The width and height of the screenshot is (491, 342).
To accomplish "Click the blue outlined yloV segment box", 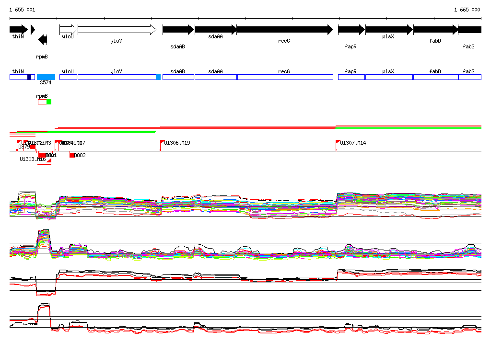I will click(x=117, y=77).
